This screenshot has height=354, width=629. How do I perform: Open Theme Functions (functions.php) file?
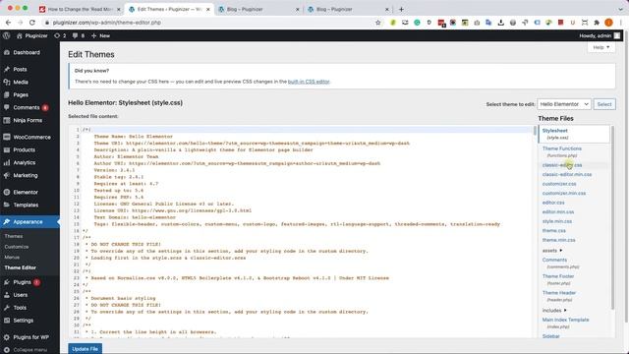pos(561,151)
